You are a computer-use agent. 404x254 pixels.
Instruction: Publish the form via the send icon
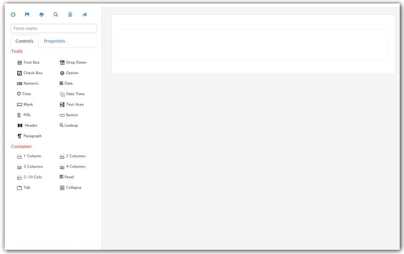(84, 14)
